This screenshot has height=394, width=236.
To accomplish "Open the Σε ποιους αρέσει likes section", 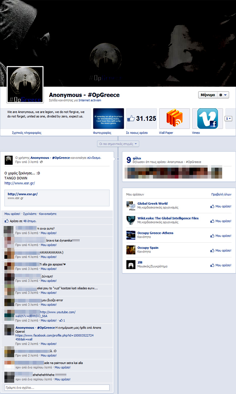I will (x=137, y=133).
